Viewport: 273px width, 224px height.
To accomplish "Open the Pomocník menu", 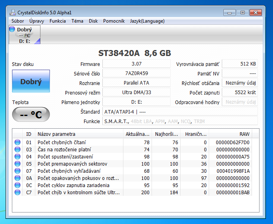I will [114, 21].
